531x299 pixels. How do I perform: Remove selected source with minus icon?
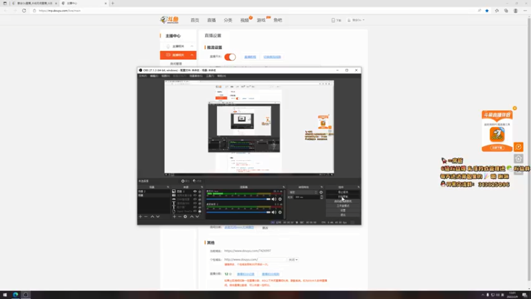click(x=180, y=217)
